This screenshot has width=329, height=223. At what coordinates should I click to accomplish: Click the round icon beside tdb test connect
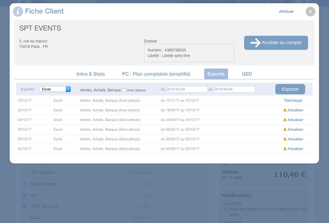pos(24,184)
